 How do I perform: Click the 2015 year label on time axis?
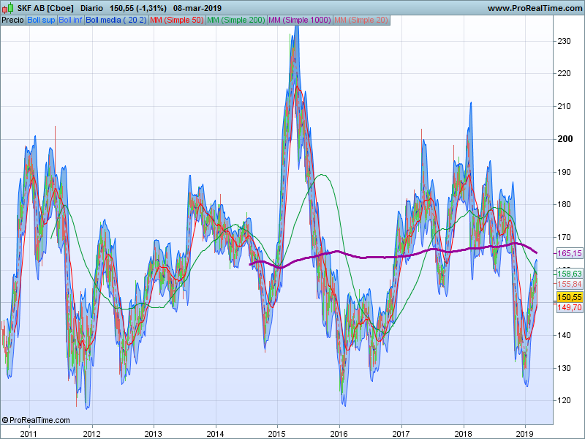(x=277, y=434)
